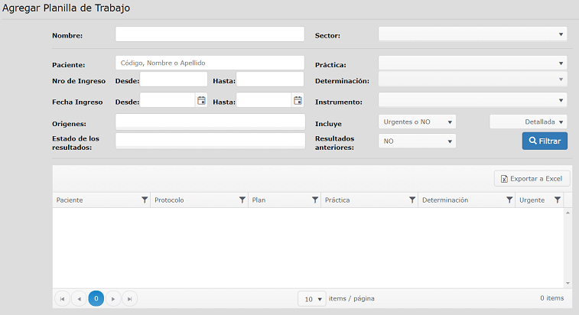Click Exportar a Excel button
The image size is (579, 315).
tap(532, 179)
